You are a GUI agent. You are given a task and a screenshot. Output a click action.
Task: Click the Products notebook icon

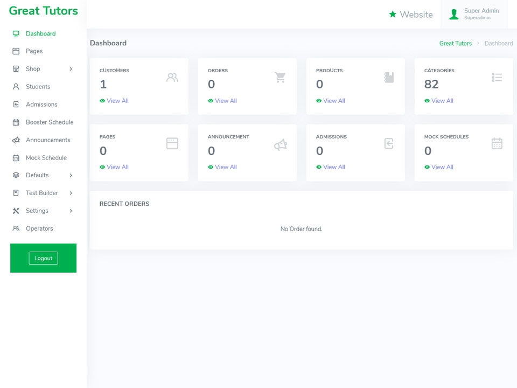389,78
